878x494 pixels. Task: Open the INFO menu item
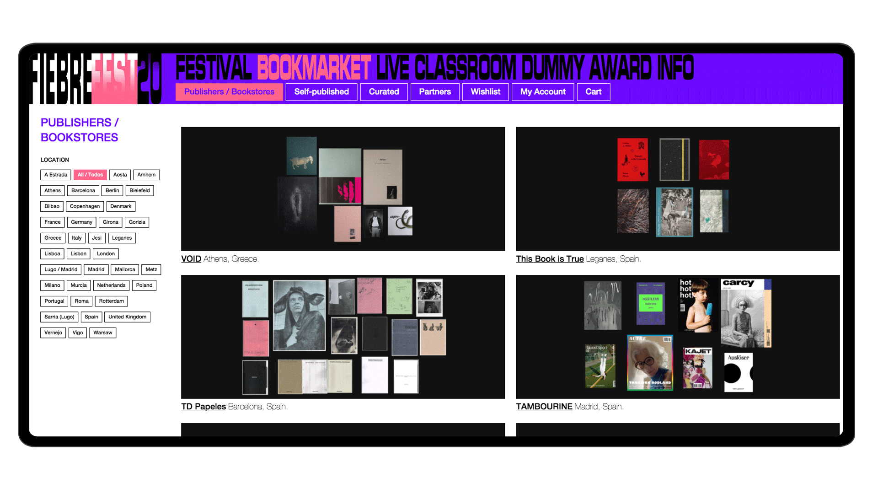click(x=675, y=68)
